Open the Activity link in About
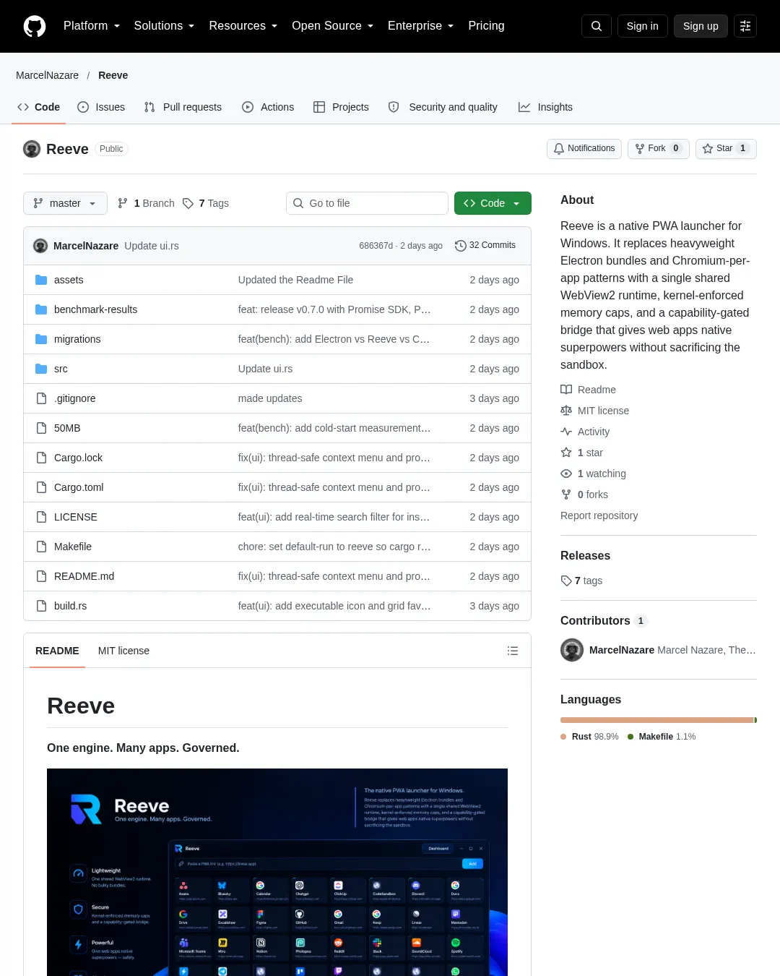The height and width of the screenshot is (976, 780). click(586, 432)
